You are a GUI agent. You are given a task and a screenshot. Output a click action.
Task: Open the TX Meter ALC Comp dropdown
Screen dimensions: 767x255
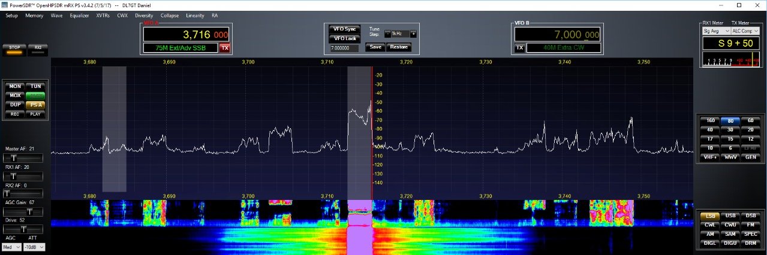[x=745, y=31]
